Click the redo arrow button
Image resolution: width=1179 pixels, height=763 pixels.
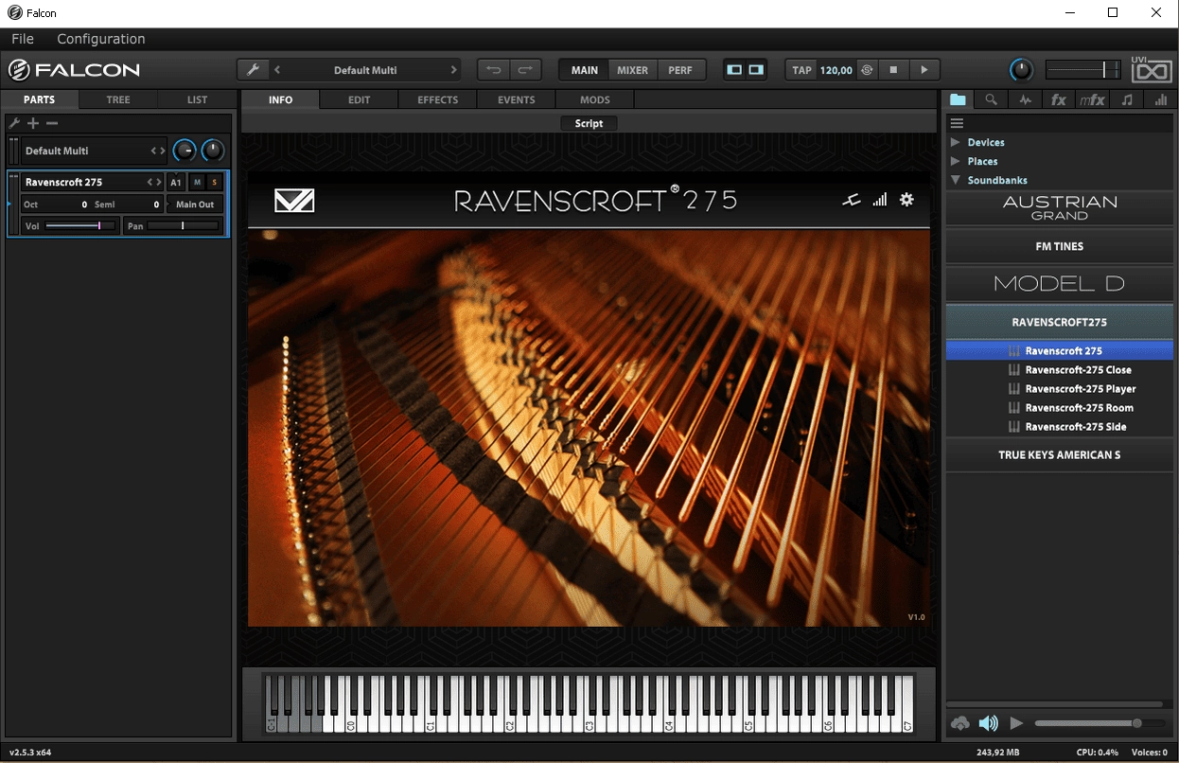[x=525, y=70]
